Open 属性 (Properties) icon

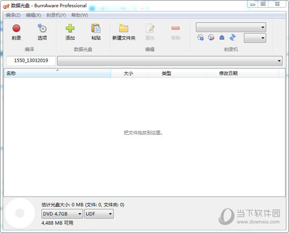pos(150,28)
